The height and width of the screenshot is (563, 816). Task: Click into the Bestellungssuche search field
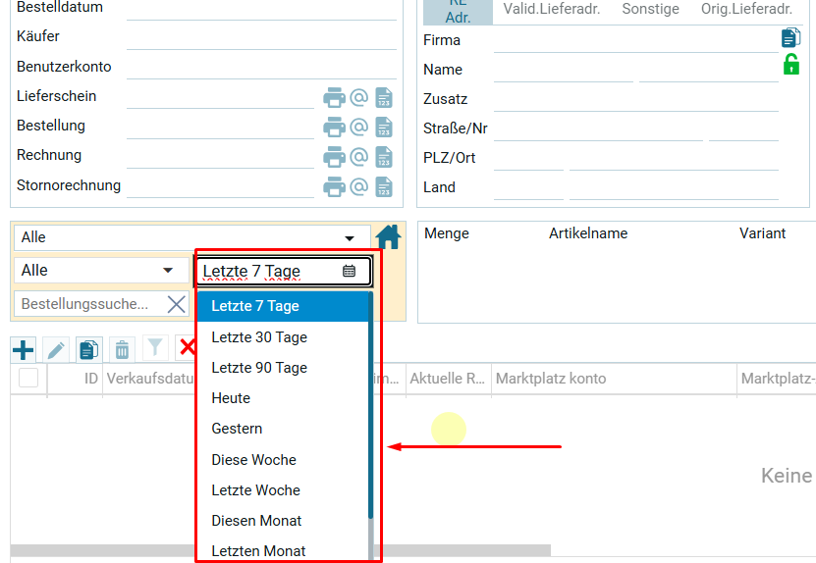[86, 304]
